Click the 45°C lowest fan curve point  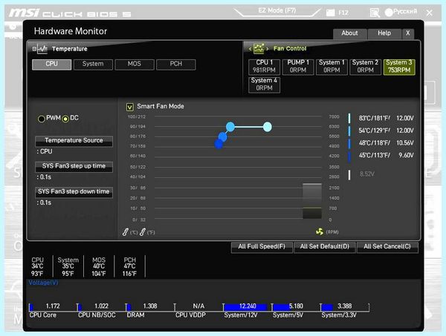[219, 144]
